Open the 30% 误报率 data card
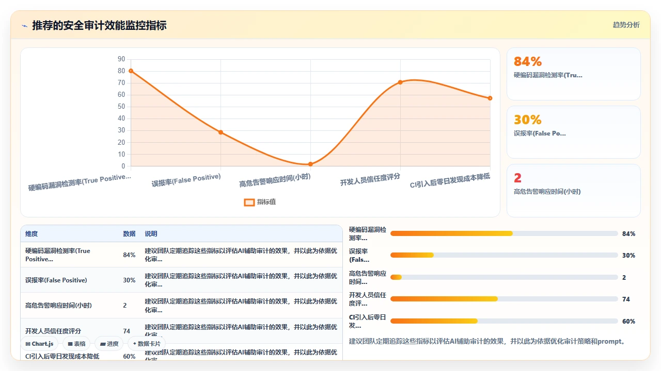Viewport: 661px width, 371px height. tap(574, 132)
